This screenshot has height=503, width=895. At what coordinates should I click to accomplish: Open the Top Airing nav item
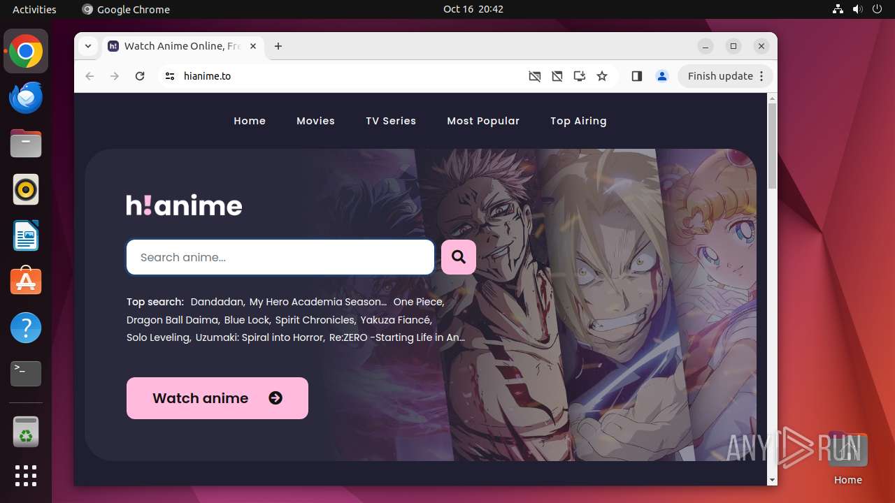(578, 121)
